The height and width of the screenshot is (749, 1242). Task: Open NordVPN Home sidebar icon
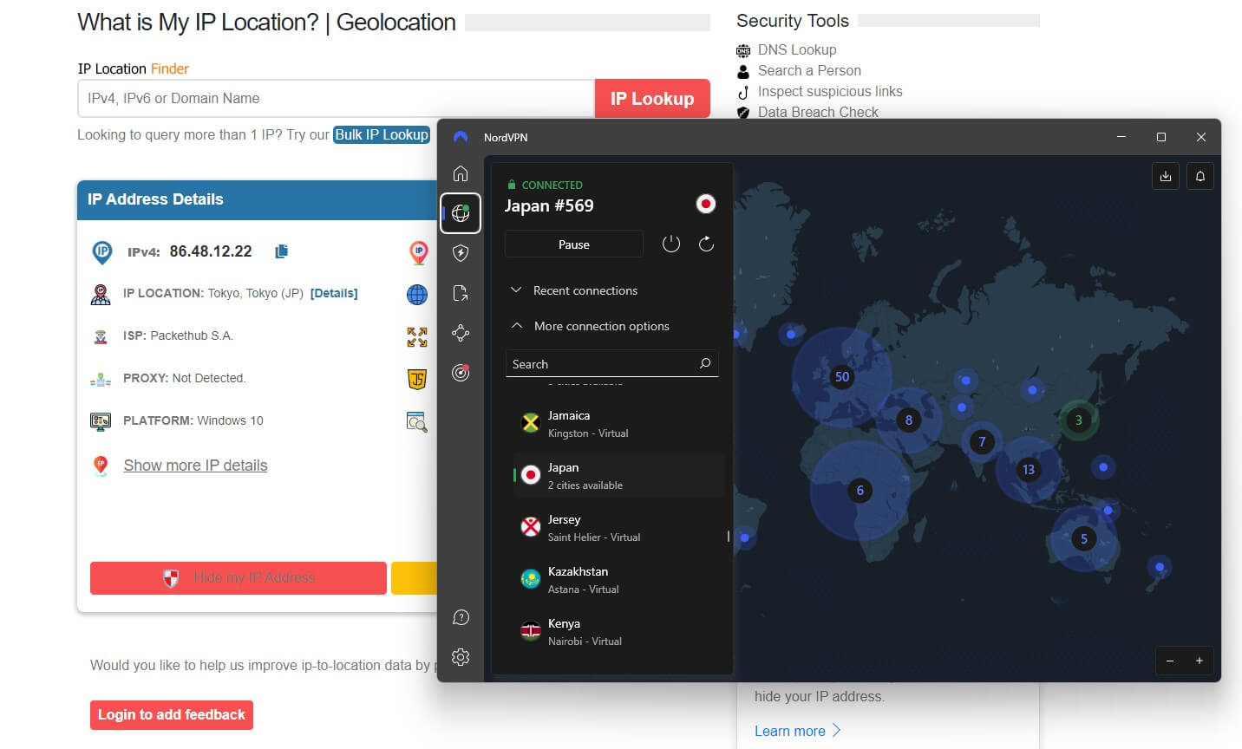point(461,173)
